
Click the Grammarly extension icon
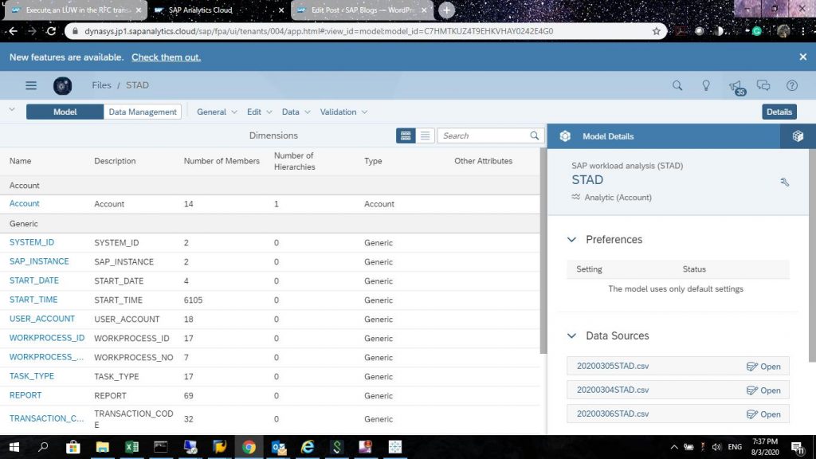point(757,31)
